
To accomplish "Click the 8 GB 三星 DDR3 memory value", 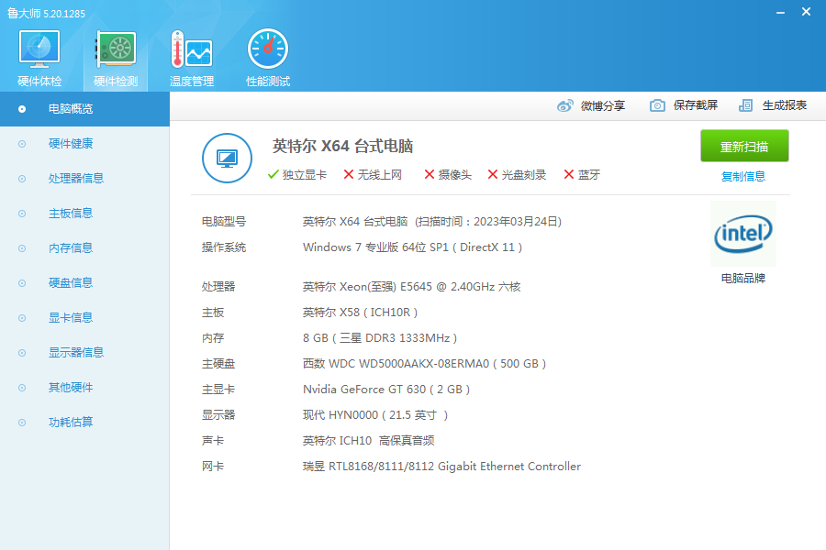I will click(x=380, y=338).
